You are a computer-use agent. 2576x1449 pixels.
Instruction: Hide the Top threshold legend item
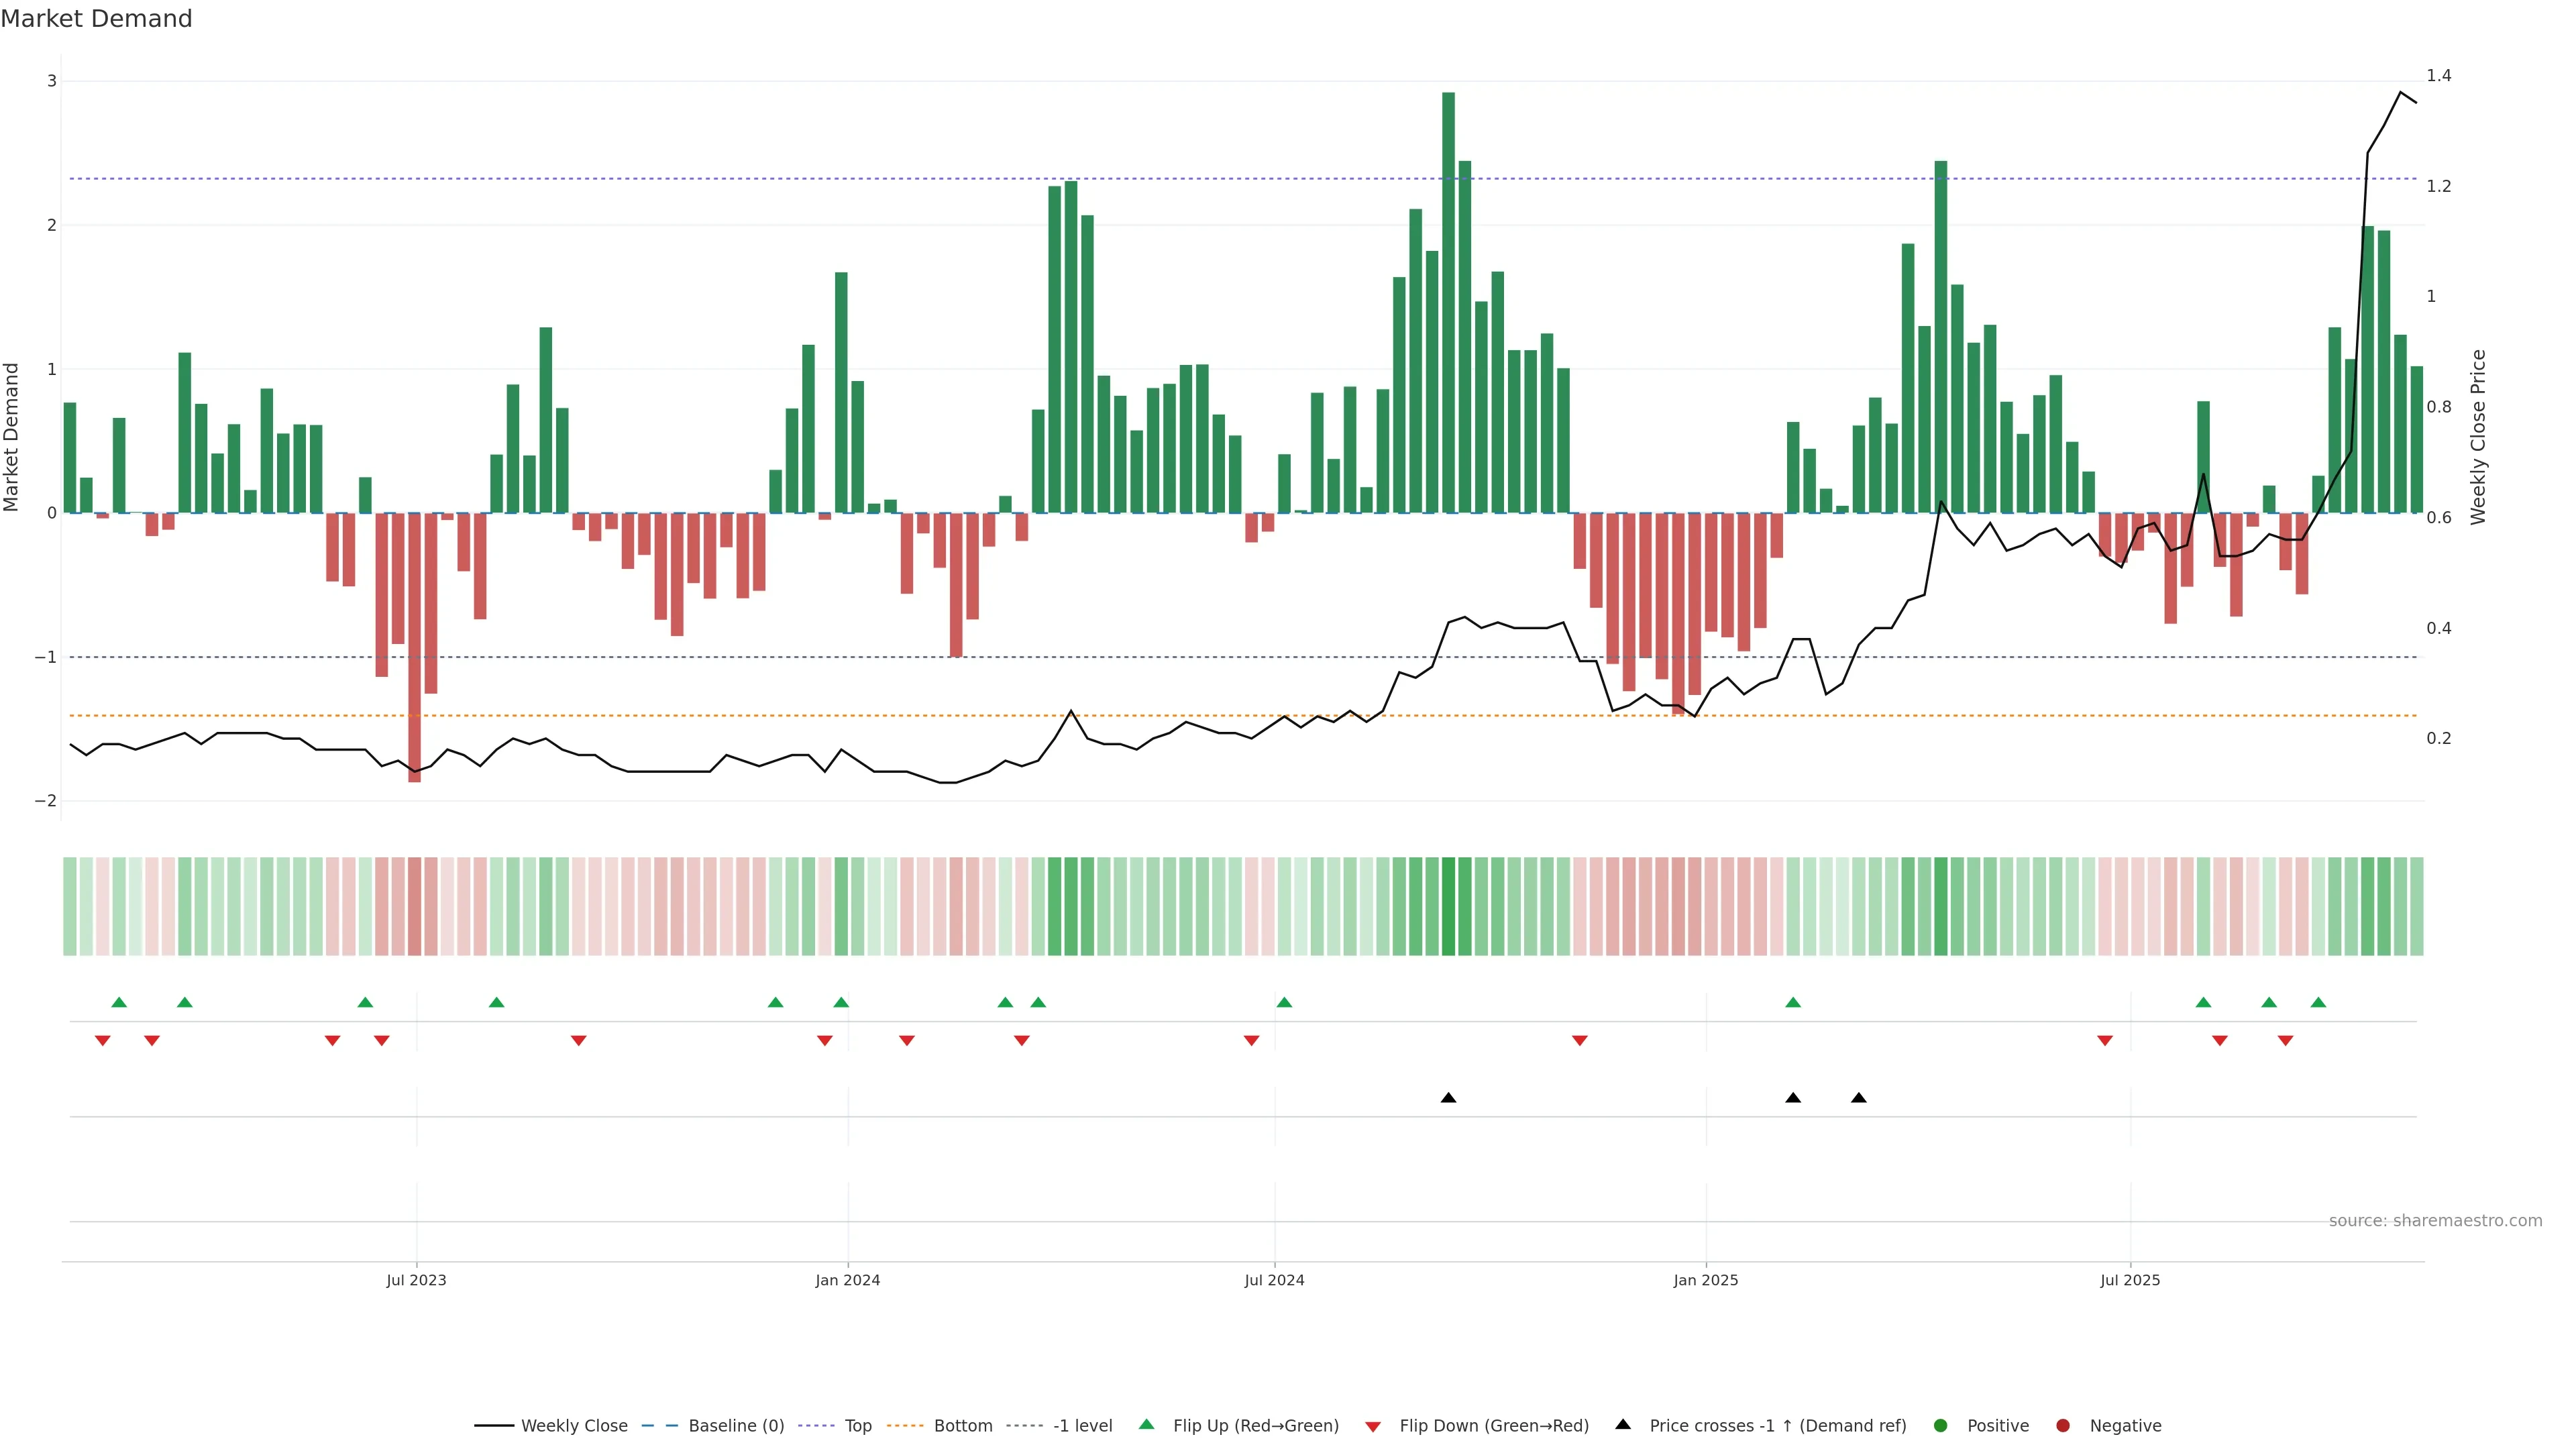pyautogui.click(x=857, y=1426)
